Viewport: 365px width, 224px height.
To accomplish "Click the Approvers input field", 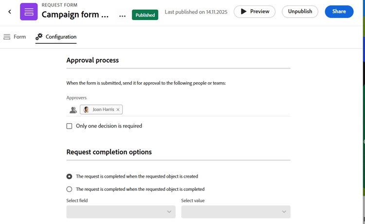I will coord(204,110).
